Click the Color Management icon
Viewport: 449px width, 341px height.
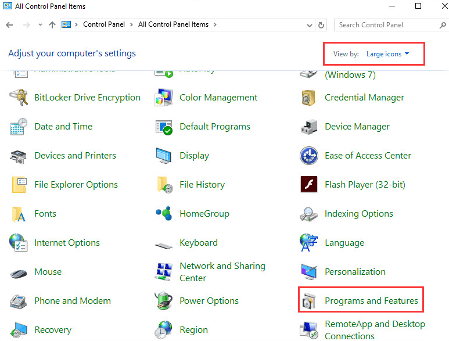pos(164,98)
